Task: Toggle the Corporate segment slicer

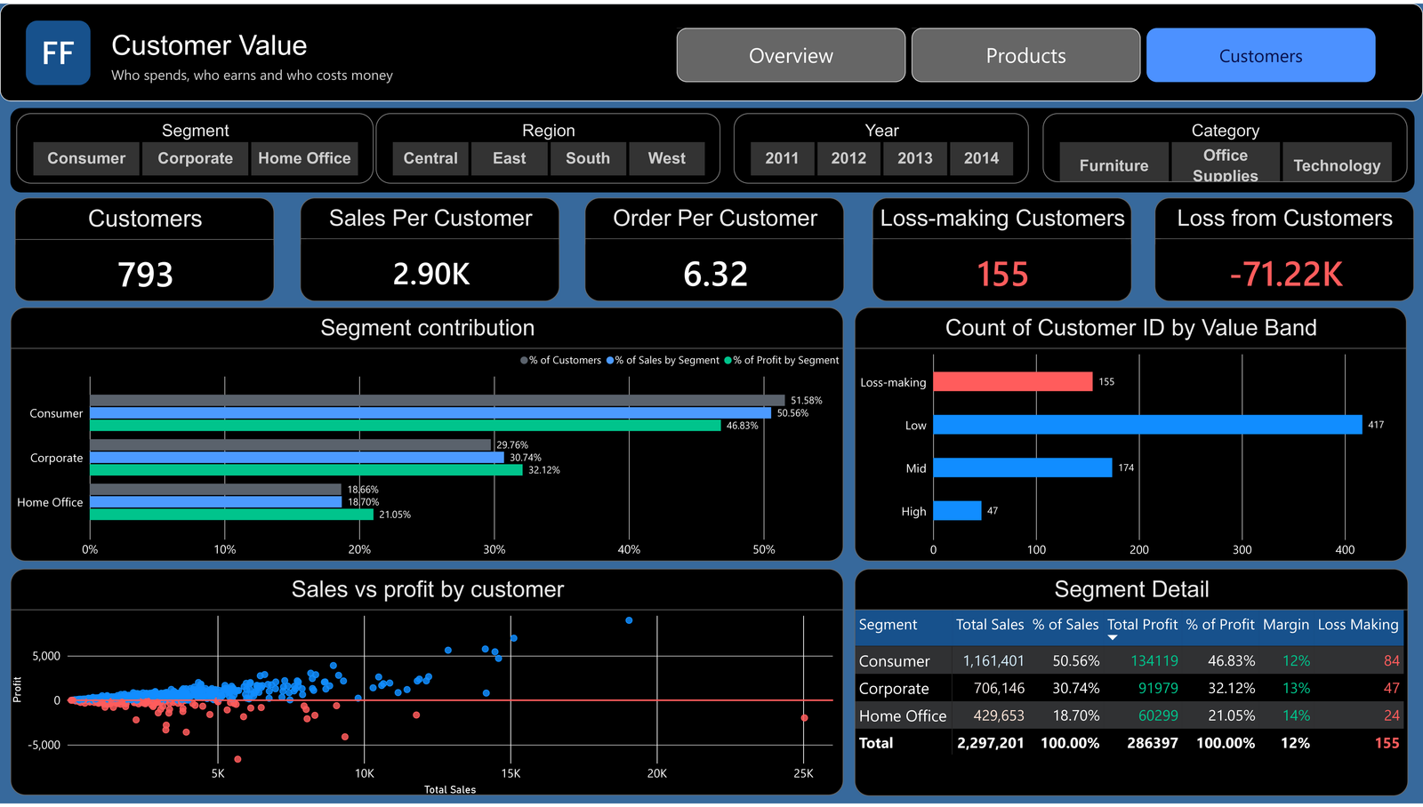Action: (x=195, y=158)
